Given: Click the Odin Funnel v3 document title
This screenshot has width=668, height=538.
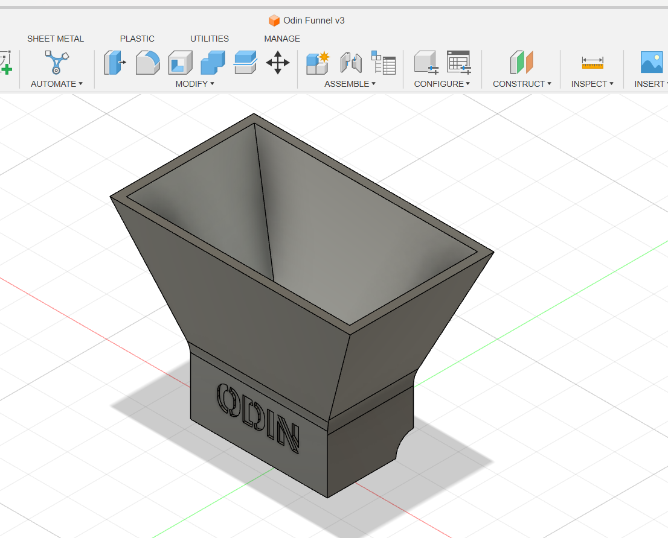Looking at the screenshot, I should click(x=313, y=21).
